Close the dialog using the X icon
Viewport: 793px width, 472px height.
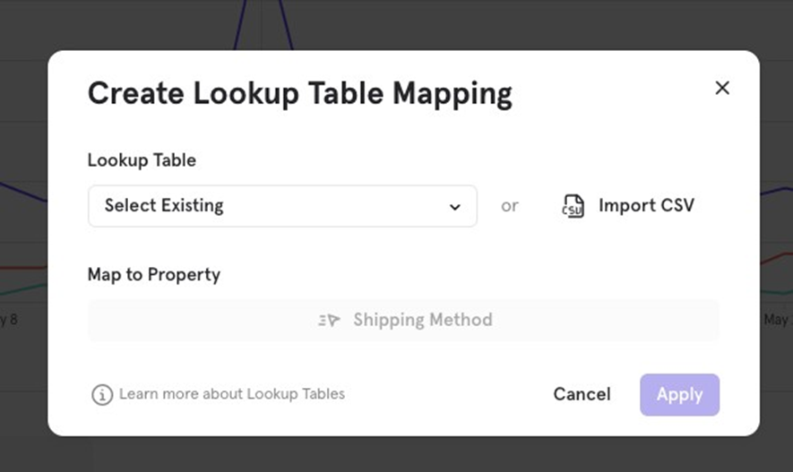pos(722,88)
